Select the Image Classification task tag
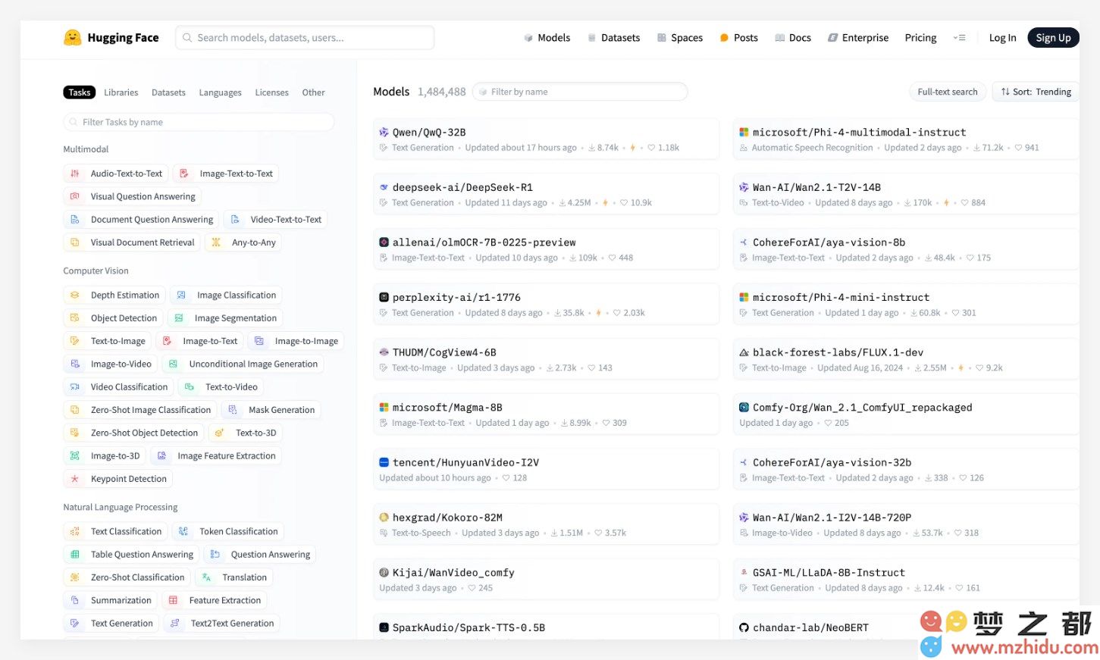This screenshot has height=660, width=1100. [226, 296]
